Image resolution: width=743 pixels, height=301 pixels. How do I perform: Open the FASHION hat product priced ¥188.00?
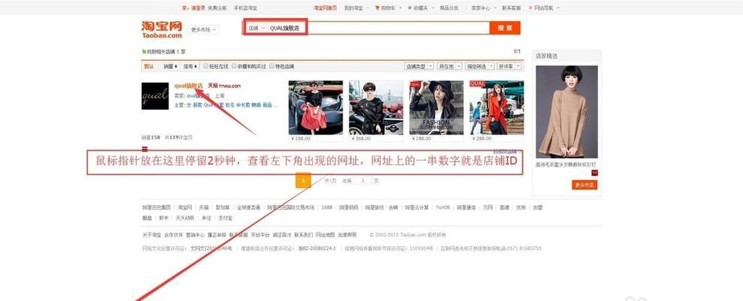436,108
